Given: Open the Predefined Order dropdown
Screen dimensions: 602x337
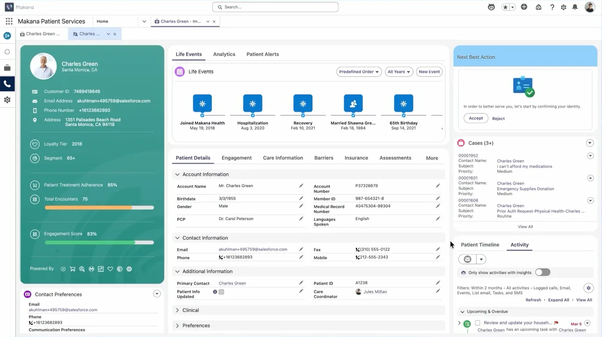Looking at the screenshot, I should [x=359, y=71].
